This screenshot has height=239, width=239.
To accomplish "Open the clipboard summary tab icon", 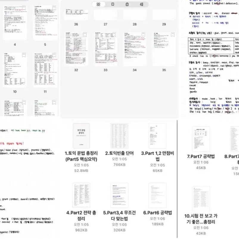I will [x=127, y=4].
